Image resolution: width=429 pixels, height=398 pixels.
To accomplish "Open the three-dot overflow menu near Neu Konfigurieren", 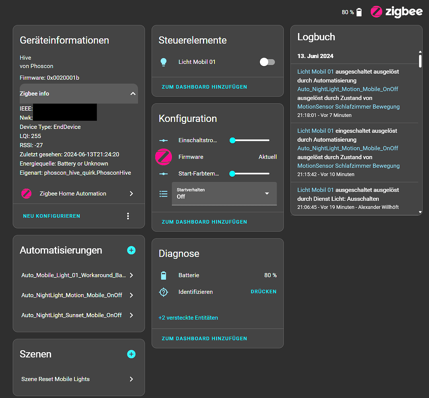I will click(x=128, y=216).
